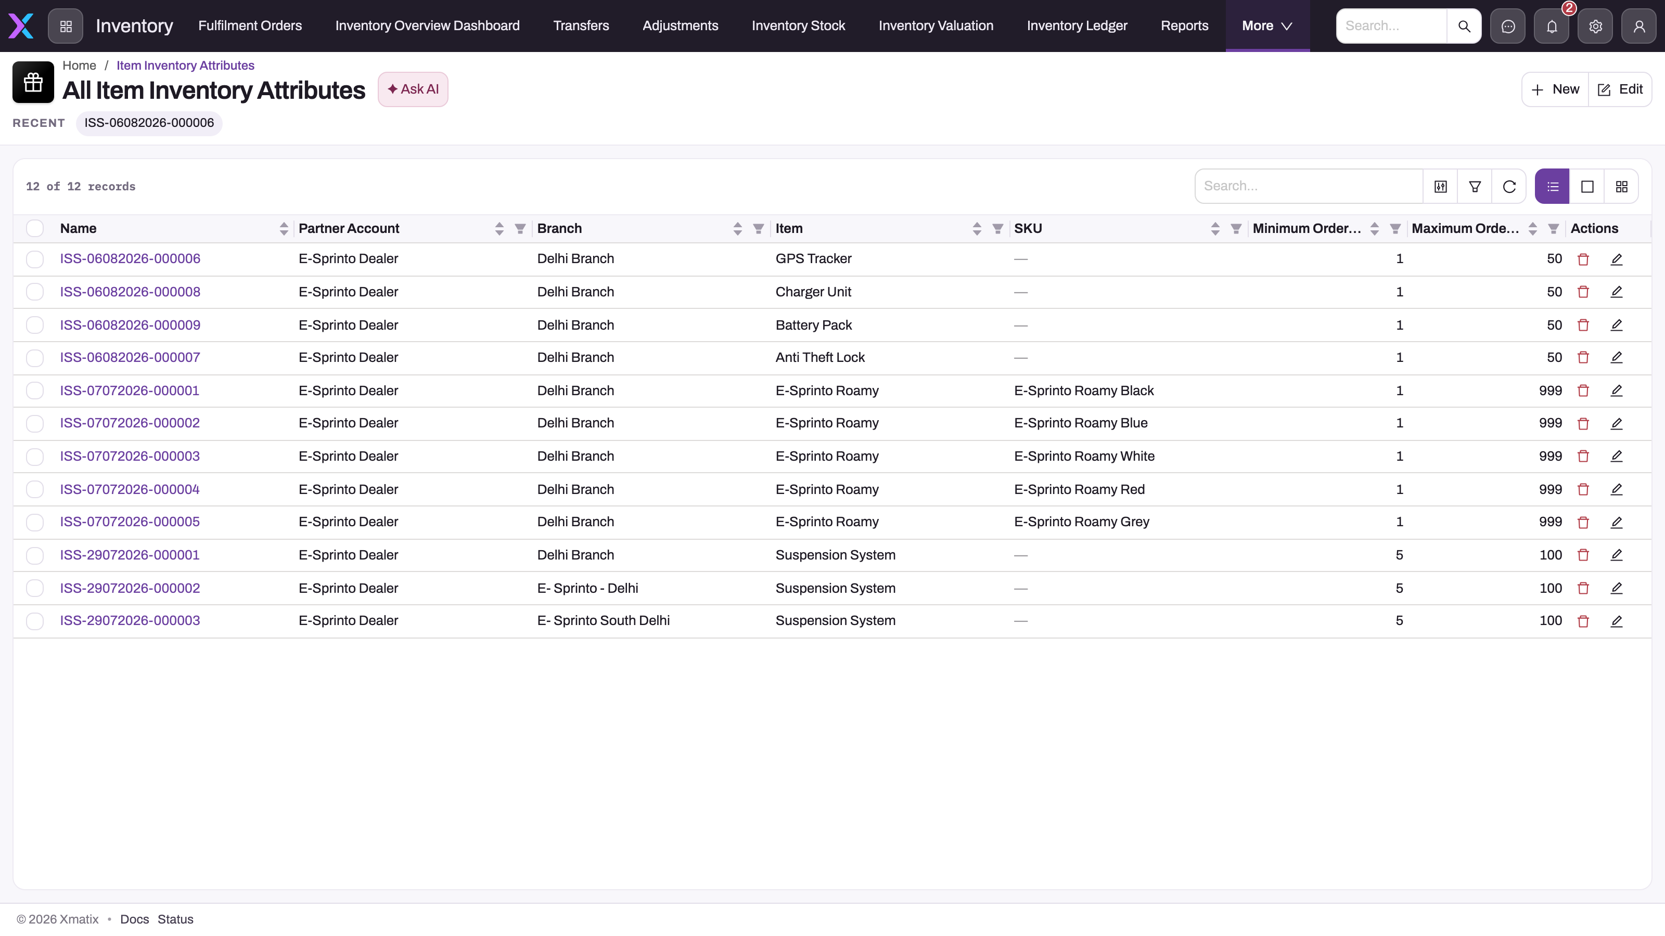Screen dimensions: 1665x936
Task: Click the Xmatix logo icon
Action: (x=21, y=26)
